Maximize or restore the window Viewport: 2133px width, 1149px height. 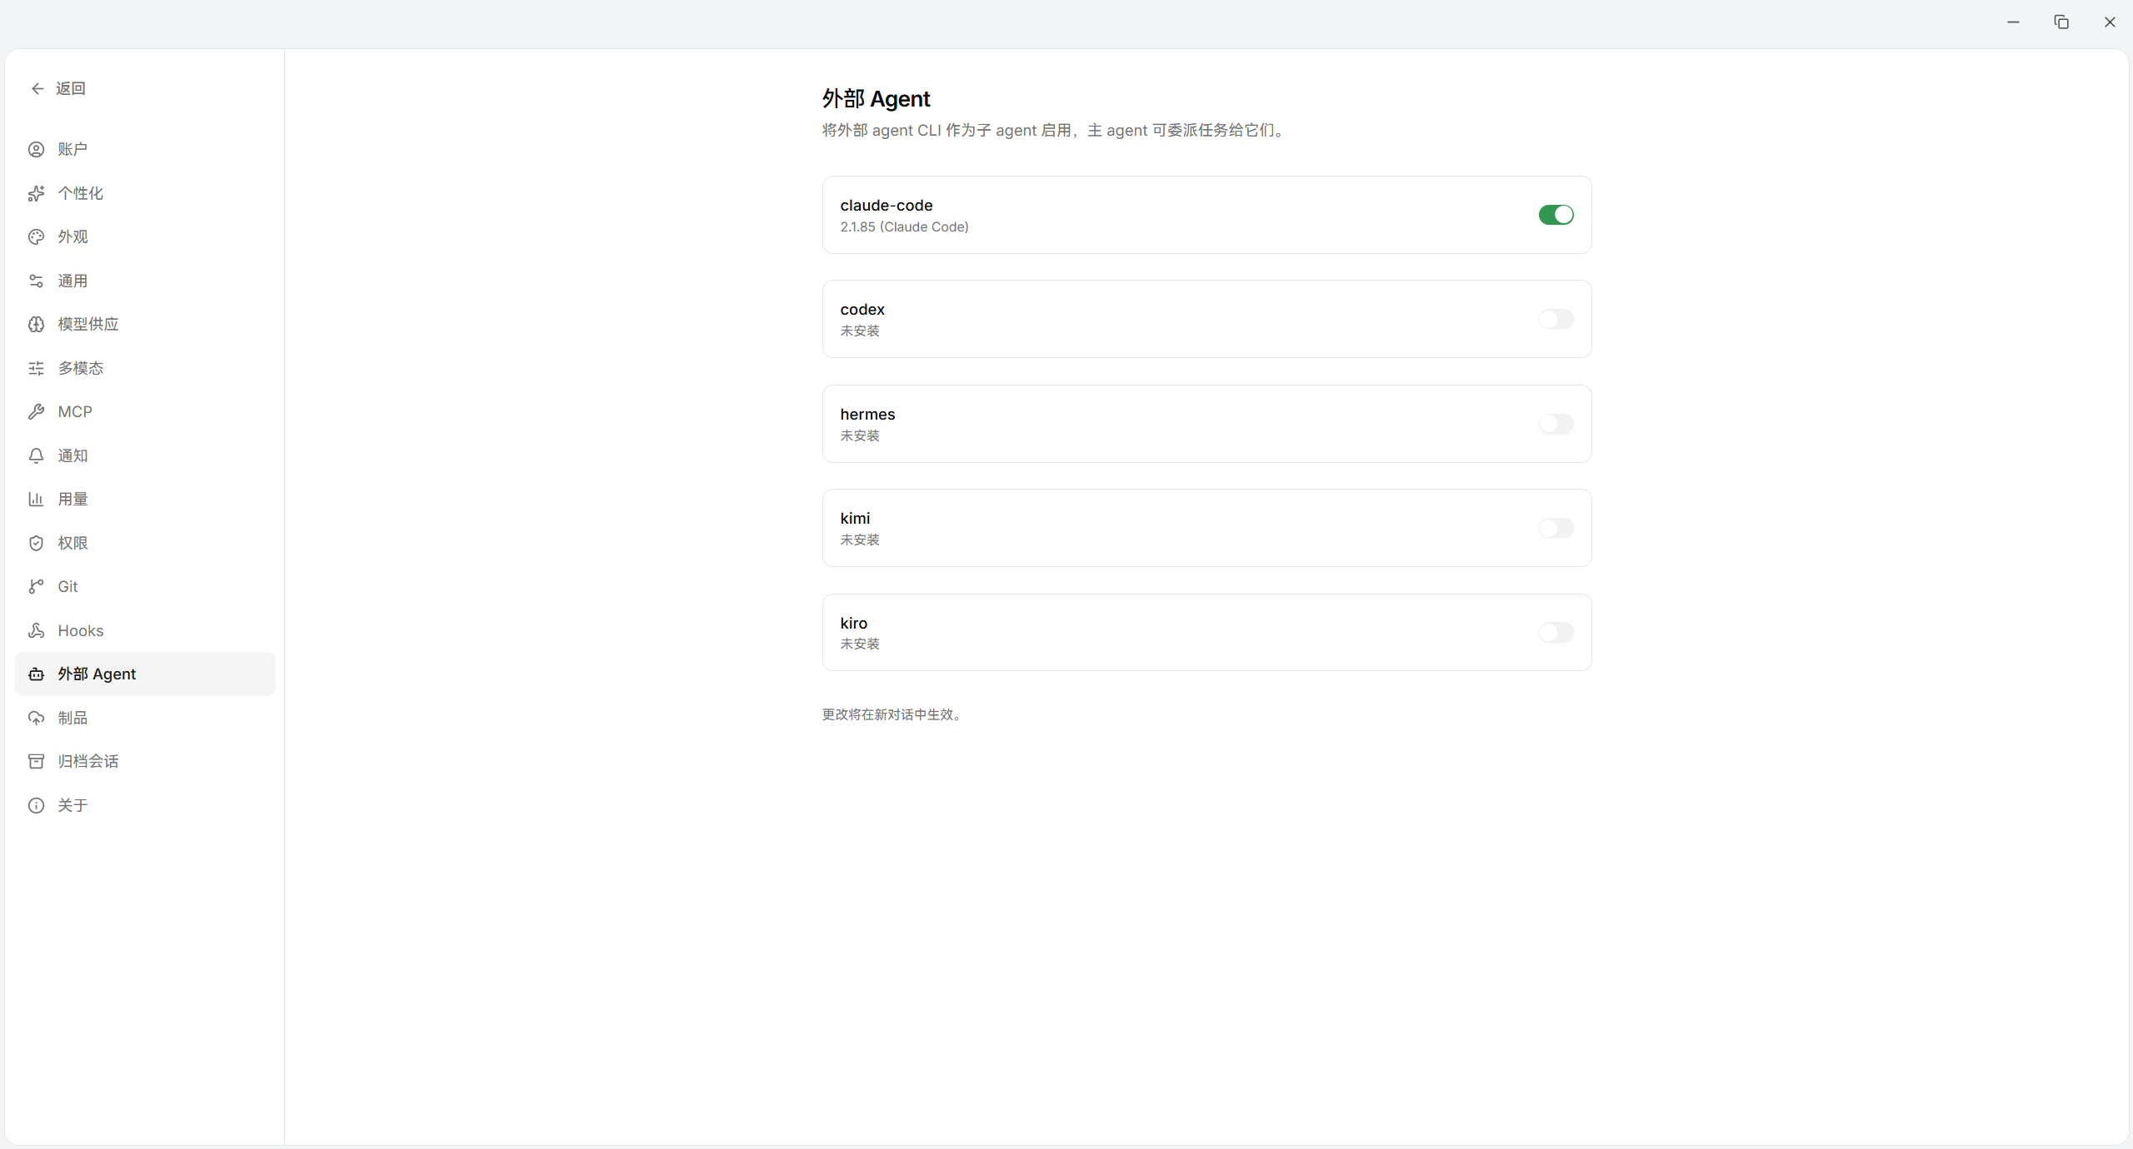2061,22
